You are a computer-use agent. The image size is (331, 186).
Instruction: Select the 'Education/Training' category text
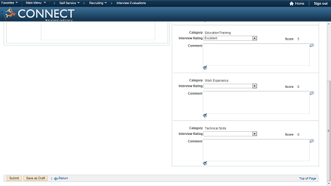pos(218,33)
